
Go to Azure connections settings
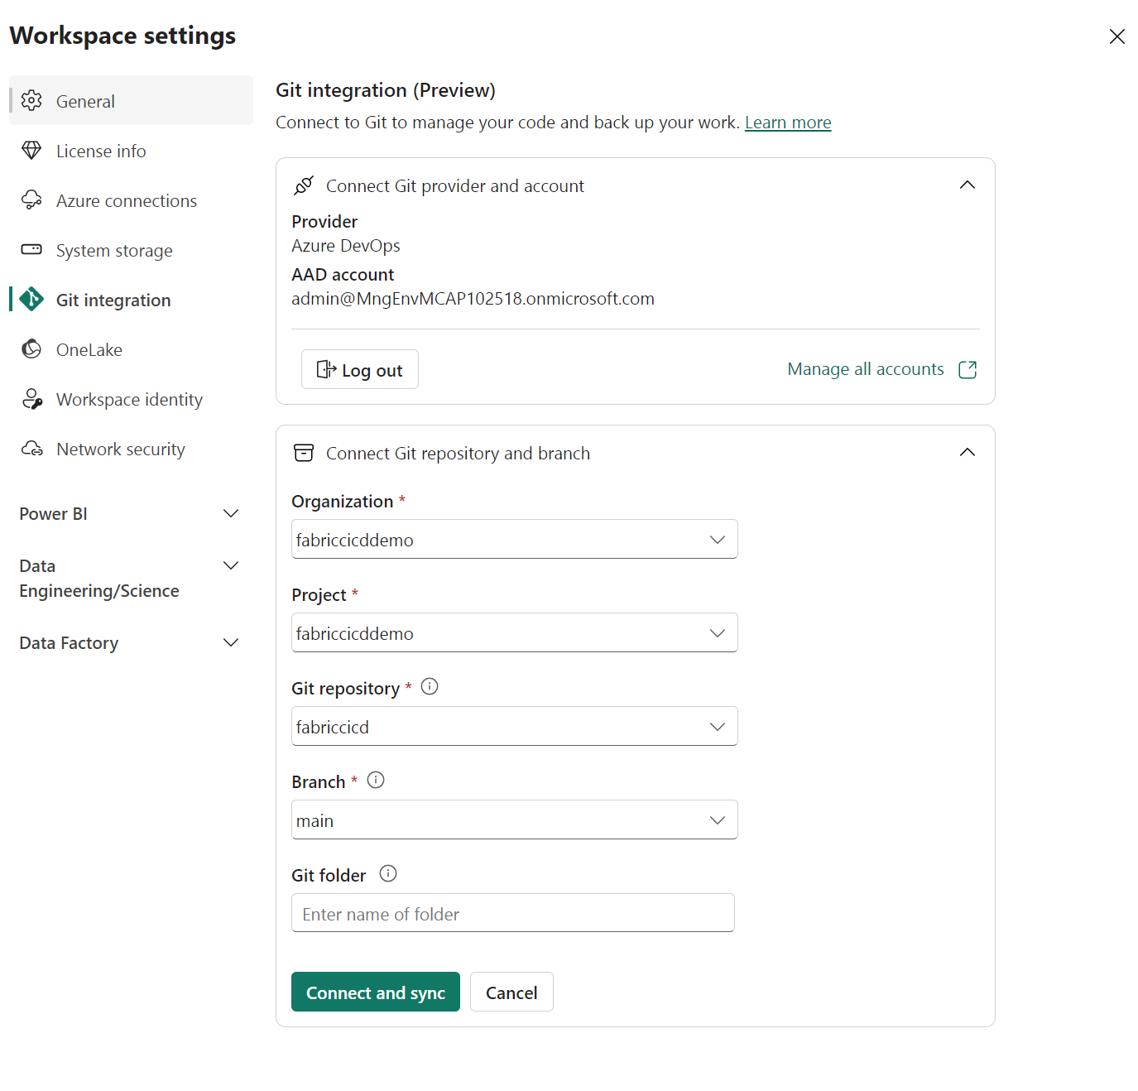click(x=131, y=200)
